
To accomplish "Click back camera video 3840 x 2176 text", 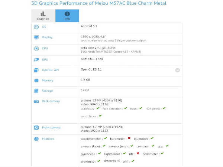I will 94,104.
